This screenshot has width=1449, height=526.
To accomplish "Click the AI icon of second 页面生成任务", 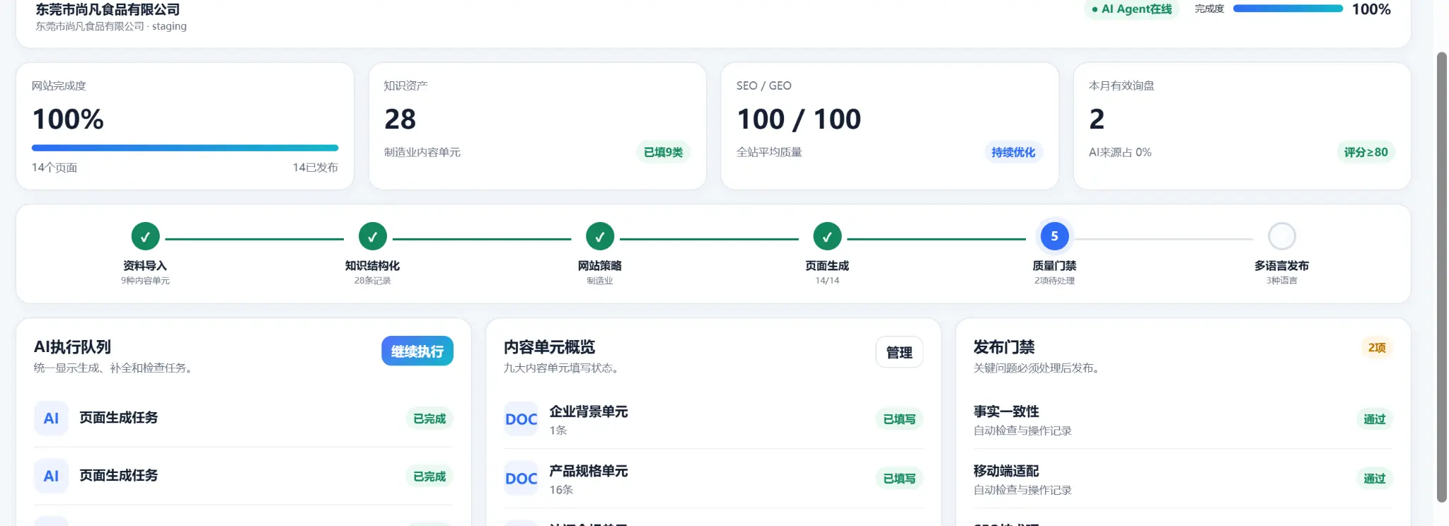I will click(x=51, y=476).
